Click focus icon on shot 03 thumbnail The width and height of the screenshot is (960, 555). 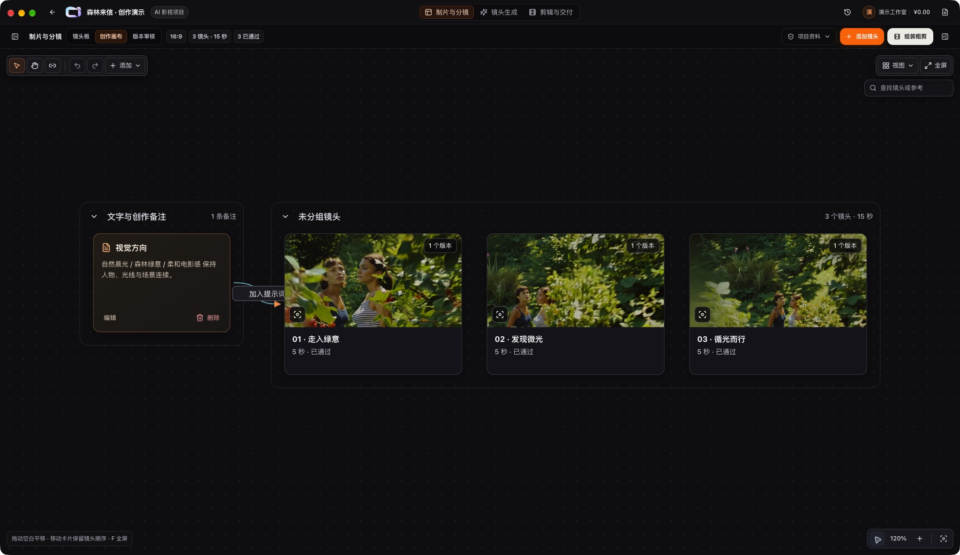coord(703,315)
